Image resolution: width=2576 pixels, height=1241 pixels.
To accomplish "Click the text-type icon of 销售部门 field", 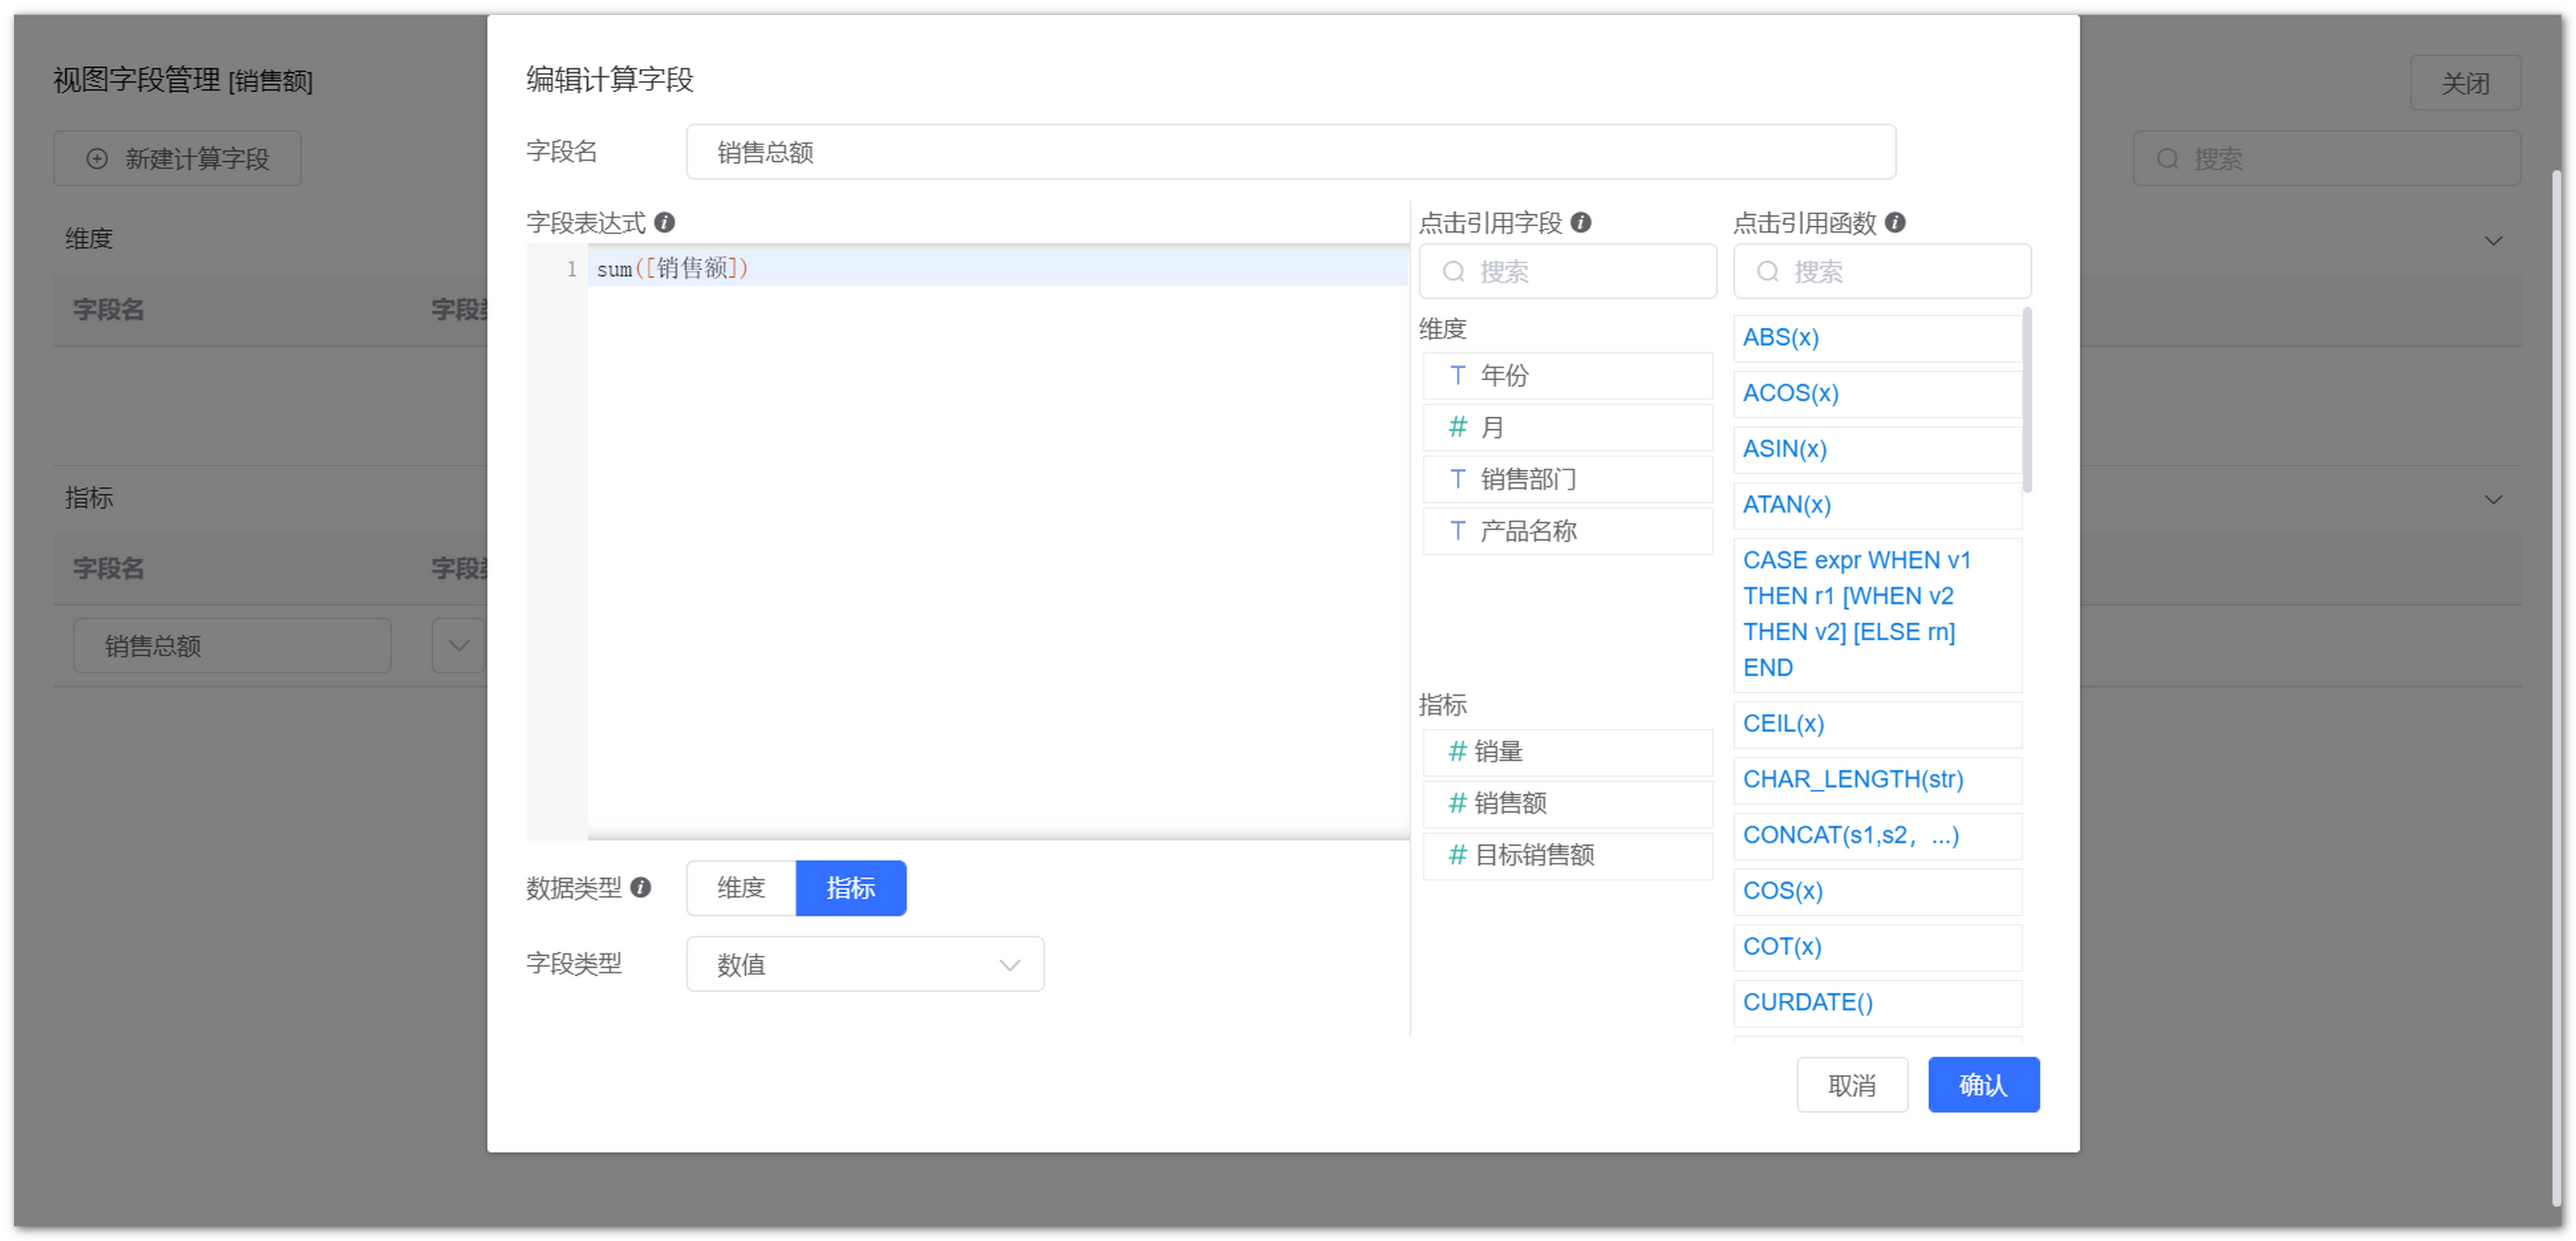I will point(1457,479).
